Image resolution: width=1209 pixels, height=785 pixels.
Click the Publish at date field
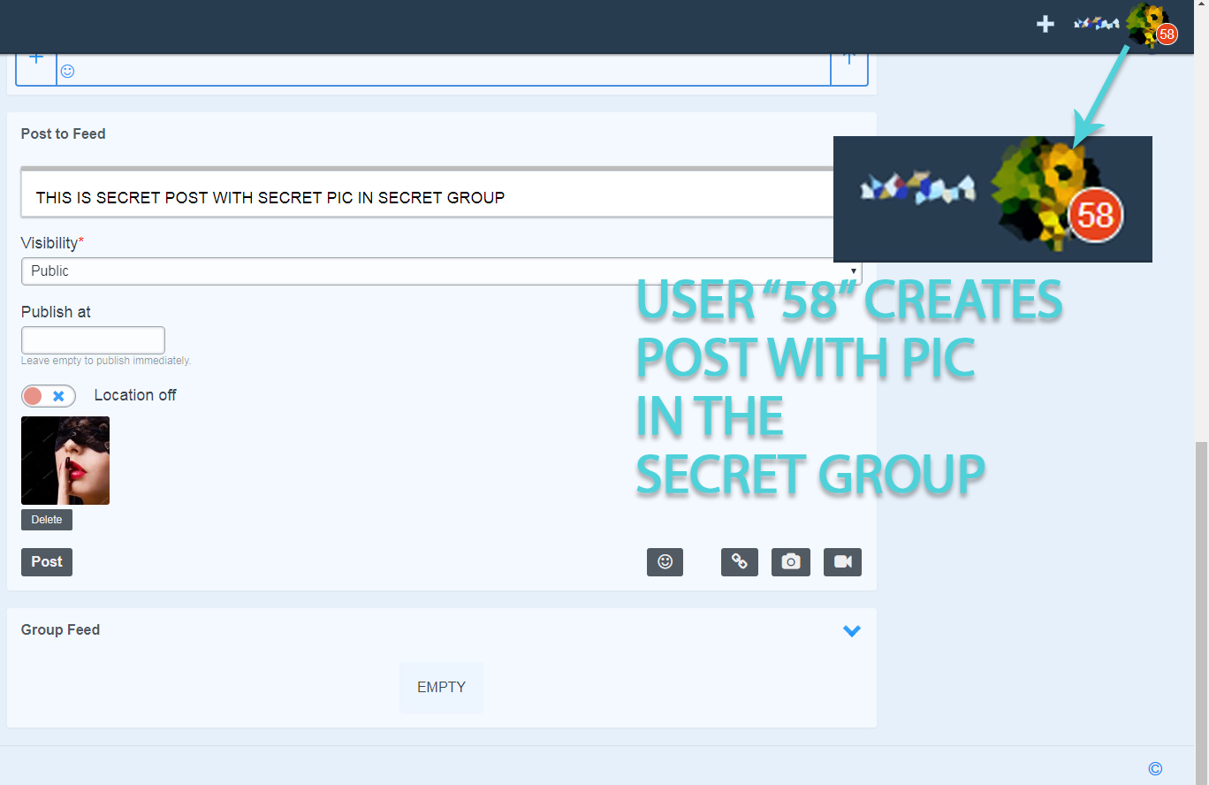tap(93, 340)
